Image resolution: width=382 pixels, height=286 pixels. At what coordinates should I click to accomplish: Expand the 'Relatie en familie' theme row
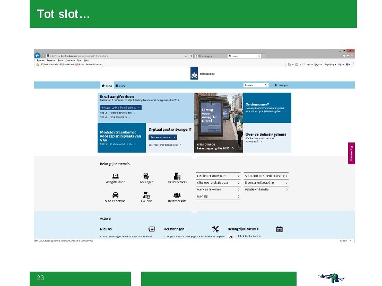(x=266, y=189)
